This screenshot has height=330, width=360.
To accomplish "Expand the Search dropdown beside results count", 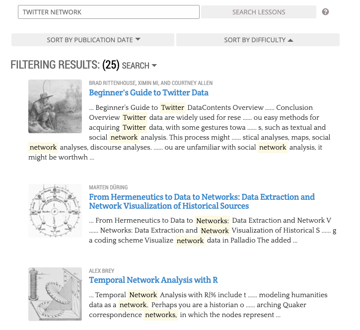I will tap(139, 66).
